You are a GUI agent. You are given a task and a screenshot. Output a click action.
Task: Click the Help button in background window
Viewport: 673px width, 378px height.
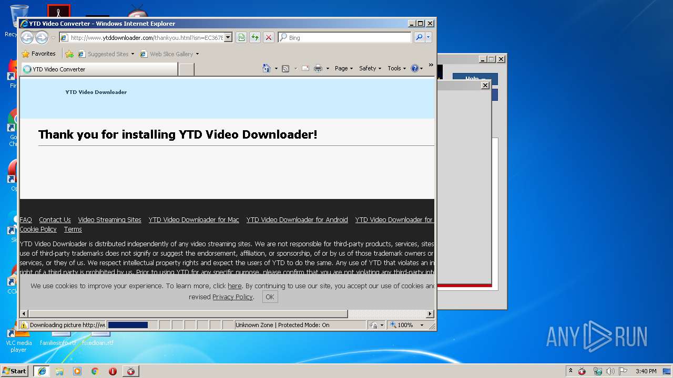pos(475,79)
